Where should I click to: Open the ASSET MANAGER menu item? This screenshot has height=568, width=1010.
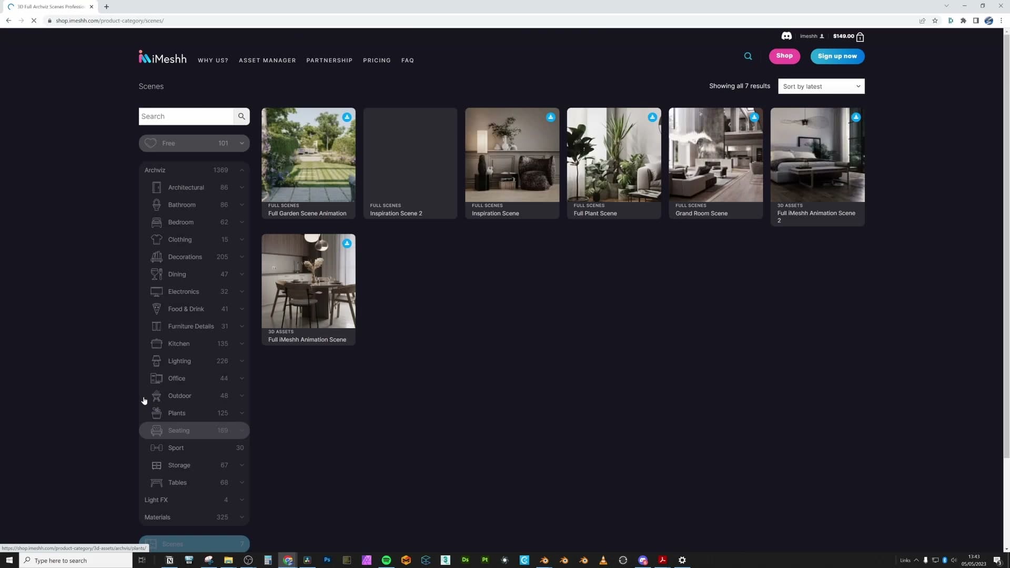point(267,60)
